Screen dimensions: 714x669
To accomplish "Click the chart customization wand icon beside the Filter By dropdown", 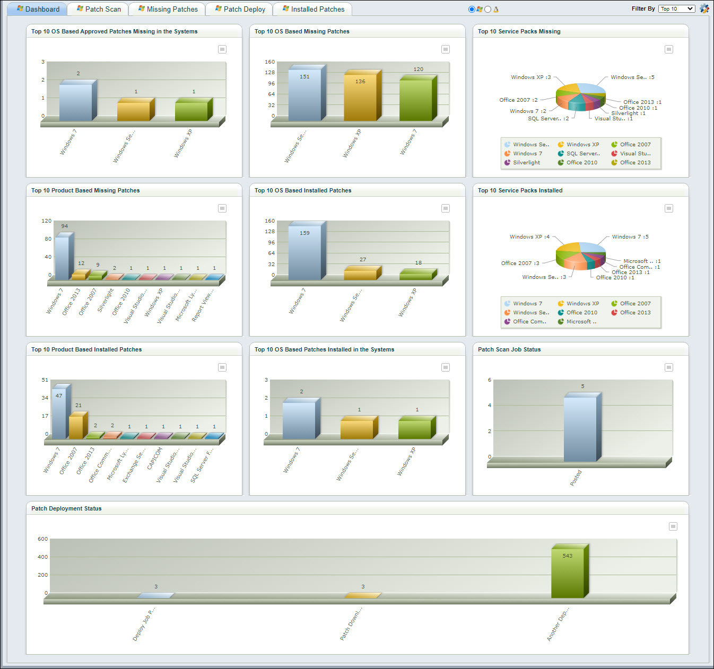I will [x=705, y=8].
